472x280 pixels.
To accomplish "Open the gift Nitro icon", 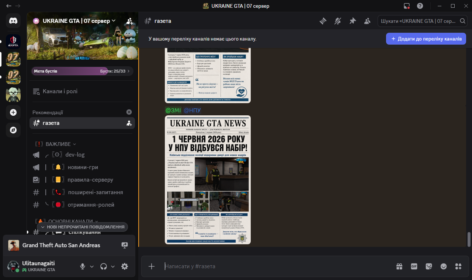I will (399, 266).
